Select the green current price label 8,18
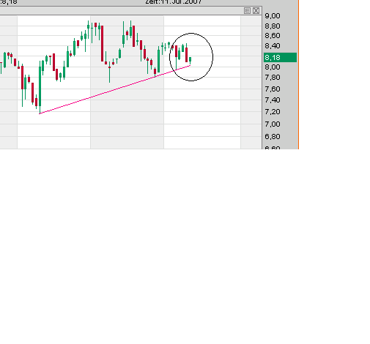370x344 pixels. (x=280, y=58)
